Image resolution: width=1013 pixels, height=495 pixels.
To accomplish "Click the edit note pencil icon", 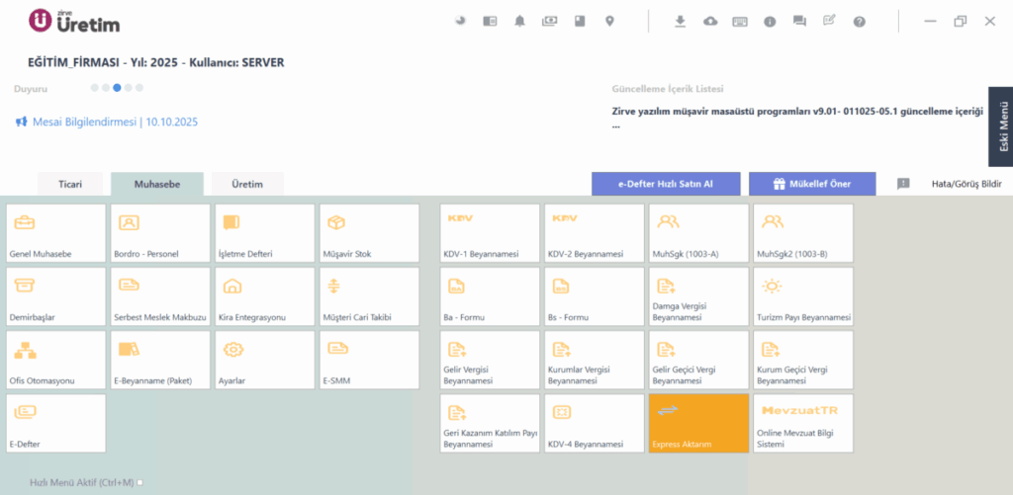I will (829, 21).
